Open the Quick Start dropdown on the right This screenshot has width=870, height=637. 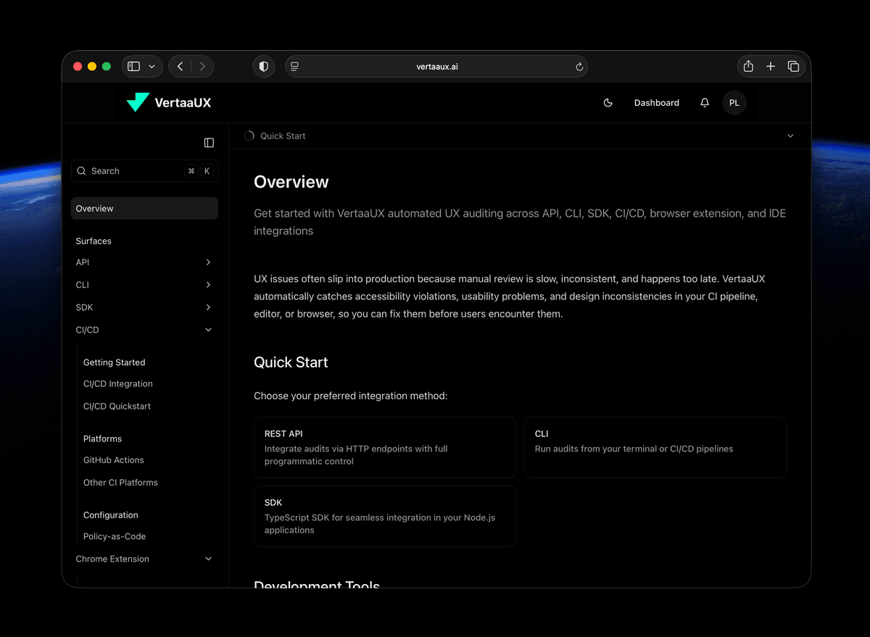[790, 136]
